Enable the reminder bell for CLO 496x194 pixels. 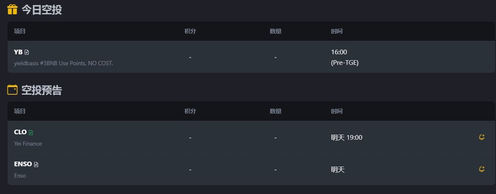pos(482,137)
